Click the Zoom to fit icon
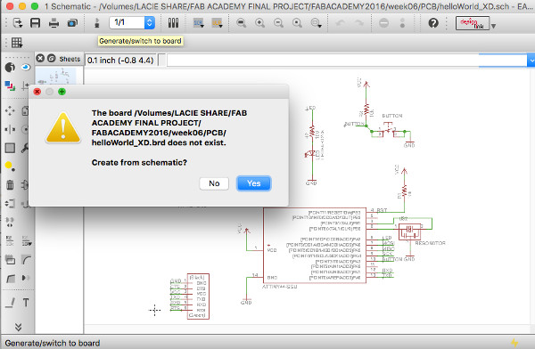535x349 pixels. (242, 23)
